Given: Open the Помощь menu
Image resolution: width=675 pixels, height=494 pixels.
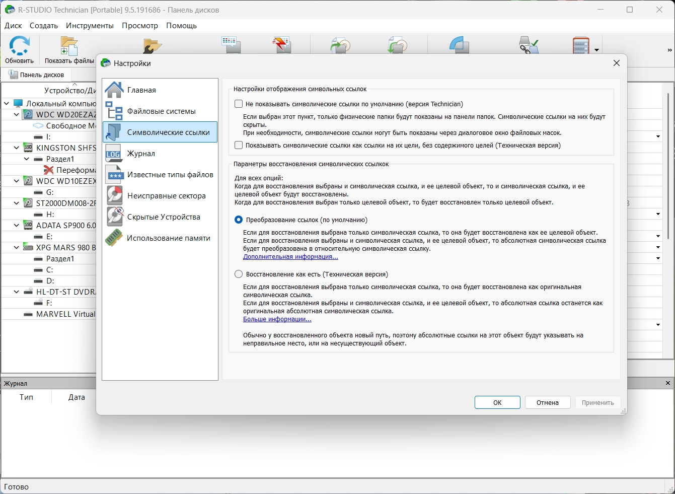Looking at the screenshot, I should pos(181,26).
